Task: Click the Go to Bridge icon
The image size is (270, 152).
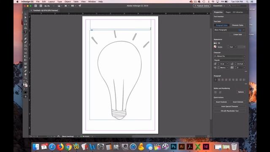Action: [35, 5]
